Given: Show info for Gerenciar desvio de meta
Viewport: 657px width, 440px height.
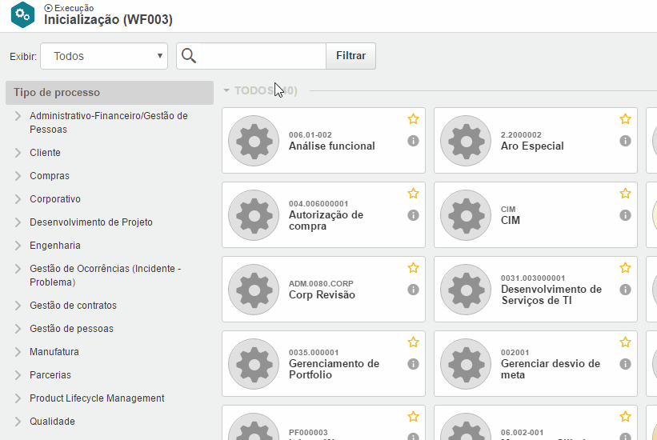Looking at the screenshot, I should click(625, 364).
